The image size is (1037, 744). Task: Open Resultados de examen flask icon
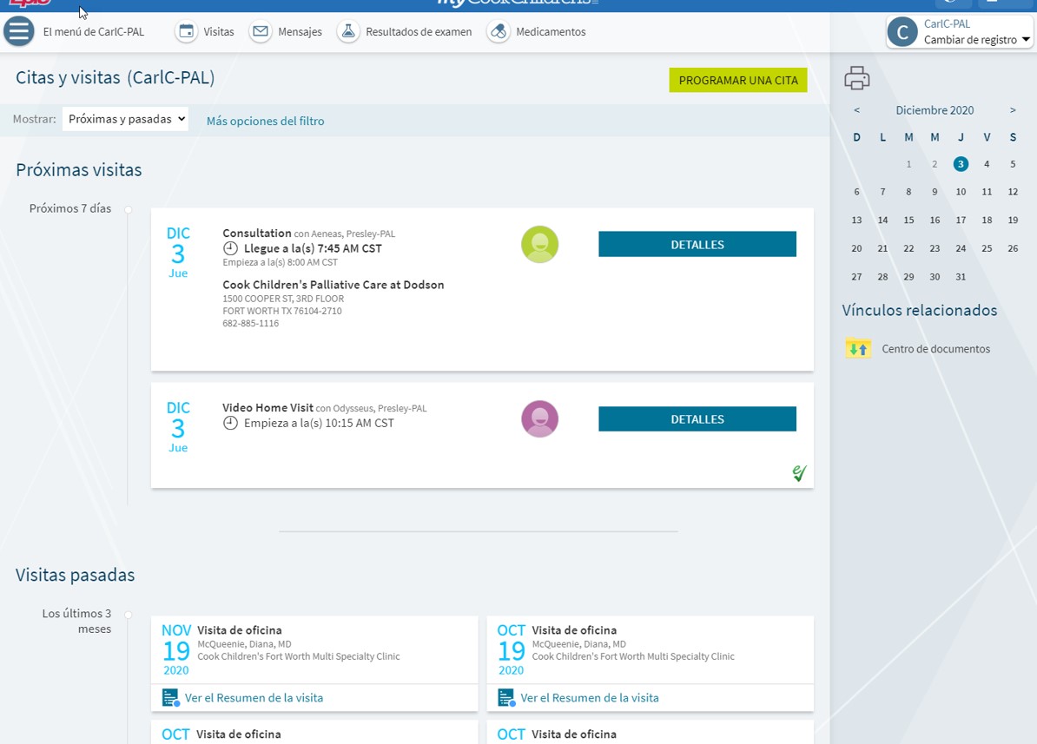pos(348,31)
